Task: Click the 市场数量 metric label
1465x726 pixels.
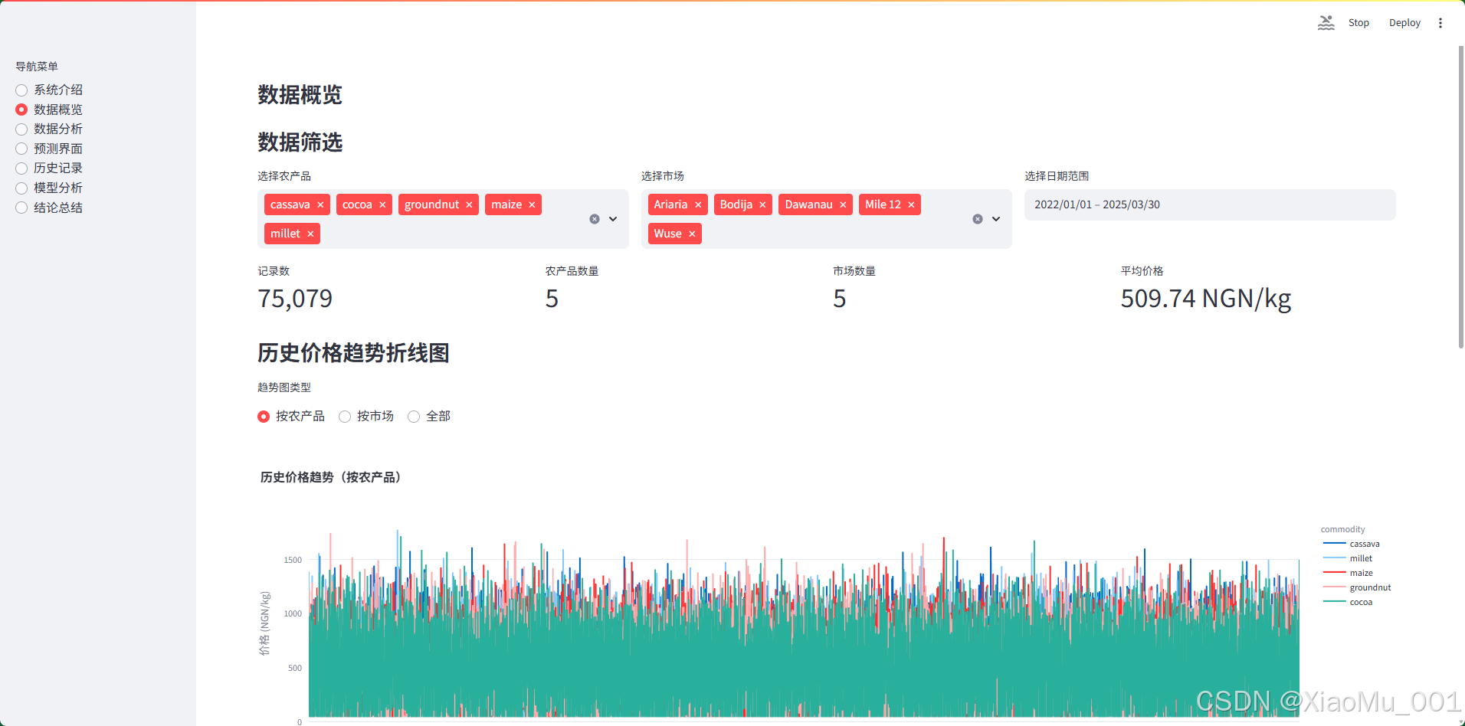Action: click(854, 271)
